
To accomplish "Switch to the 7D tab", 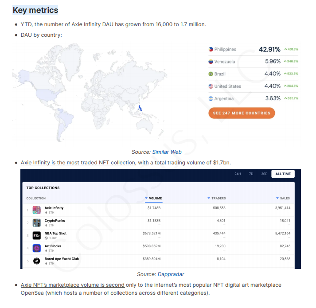I will tap(251, 174).
